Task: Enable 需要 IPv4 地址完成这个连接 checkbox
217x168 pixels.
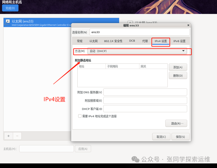Action: (80, 116)
